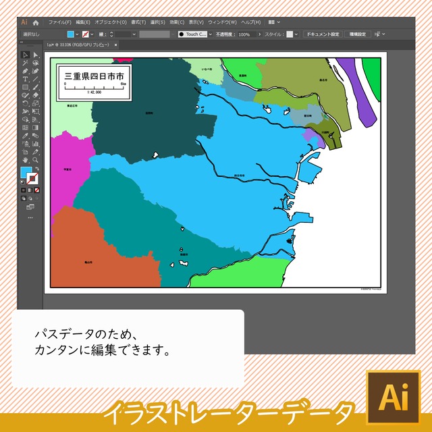Pick the Paintbrush tool
The image size is (432, 432).
[36, 87]
